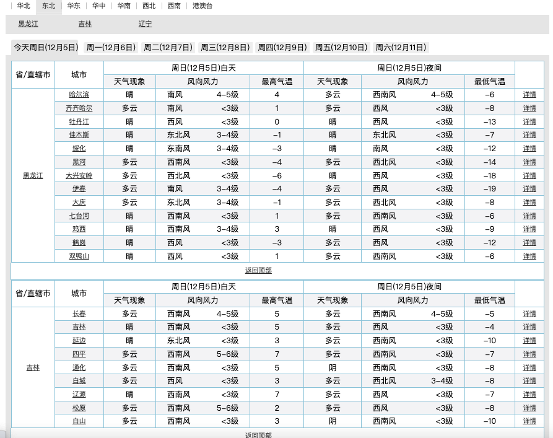Screen dimensions: 553x438
Task: Open the 伊春 city link
Action: [x=79, y=189]
